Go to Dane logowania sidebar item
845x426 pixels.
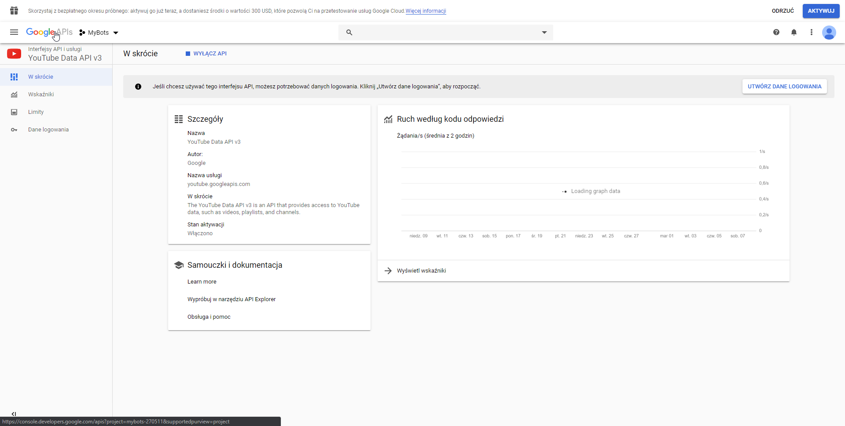pyautogui.click(x=48, y=130)
